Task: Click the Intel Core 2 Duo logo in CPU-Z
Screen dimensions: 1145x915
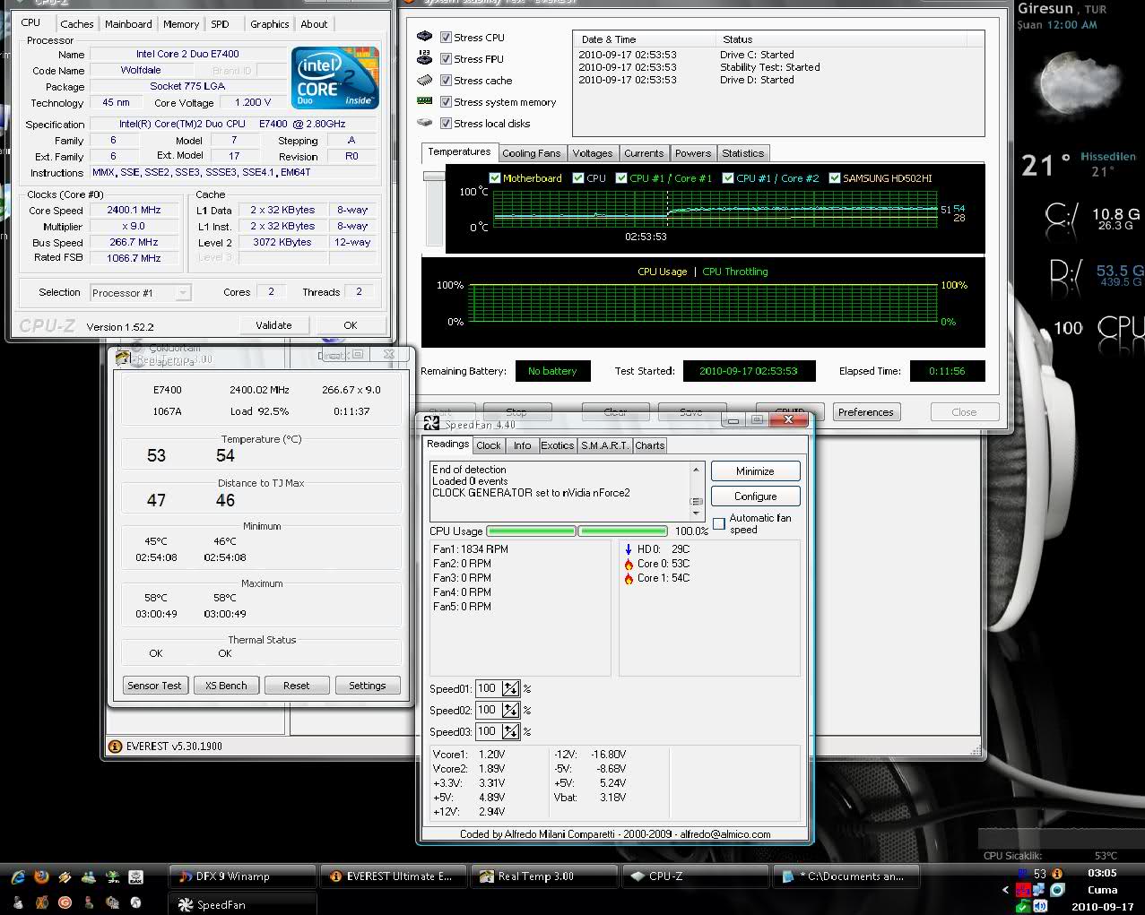Action: click(x=335, y=78)
